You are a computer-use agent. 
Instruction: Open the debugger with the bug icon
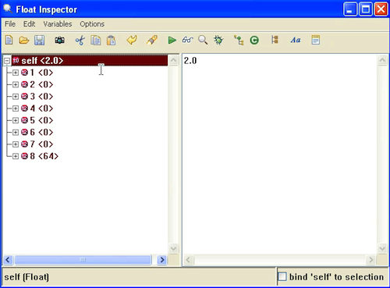pos(218,40)
